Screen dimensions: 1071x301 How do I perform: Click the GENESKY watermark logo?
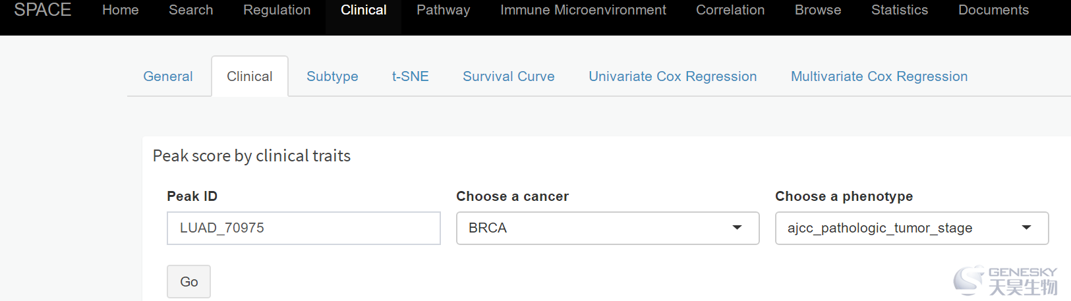[x=1005, y=281]
